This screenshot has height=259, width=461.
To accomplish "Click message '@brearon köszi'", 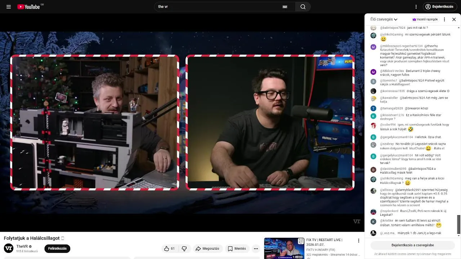I will (x=416, y=108).
